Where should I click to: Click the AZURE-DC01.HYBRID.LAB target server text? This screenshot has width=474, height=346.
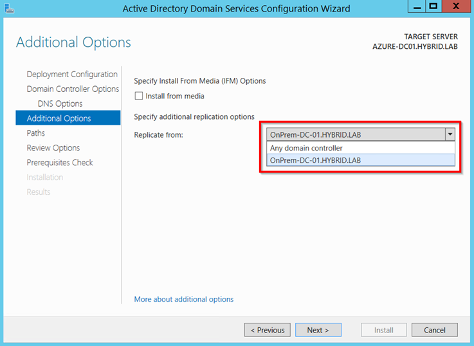[x=415, y=46]
